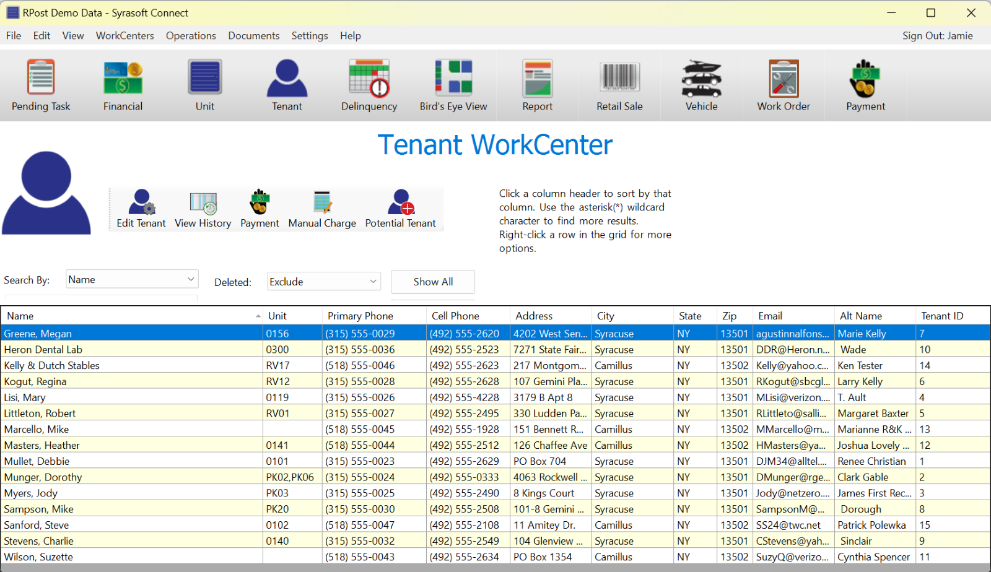Create a Potential Tenant

tap(400, 209)
